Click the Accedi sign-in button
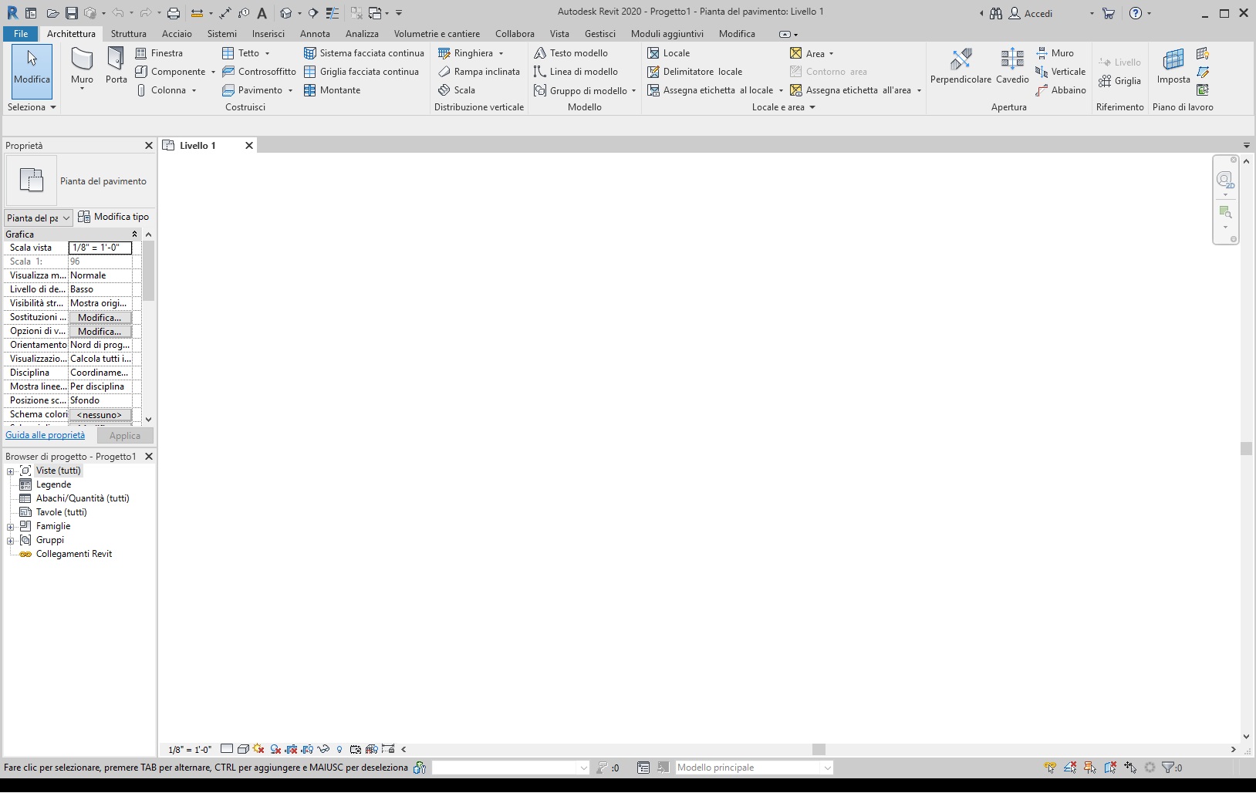This screenshot has height=793, width=1256. (x=1031, y=13)
